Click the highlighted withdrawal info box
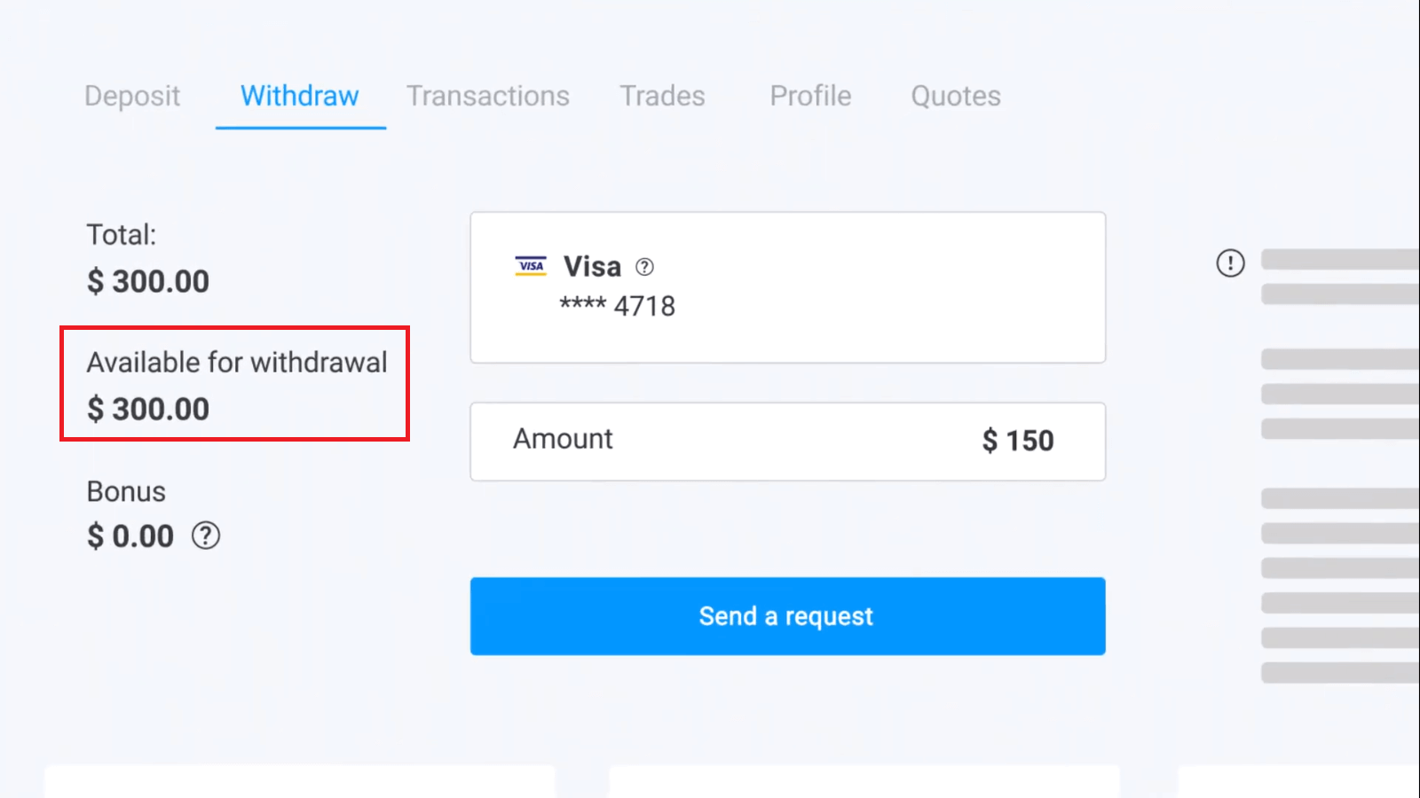Screen dimensions: 1420x798 click(x=234, y=384)
